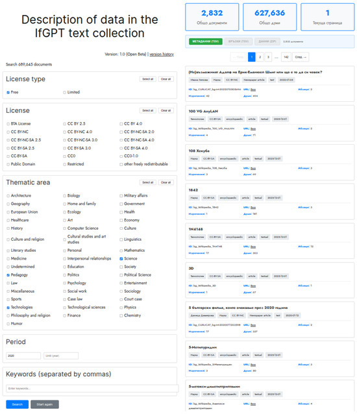
Task: Download metadata TSV green button
Action: (x=205, y=42)
